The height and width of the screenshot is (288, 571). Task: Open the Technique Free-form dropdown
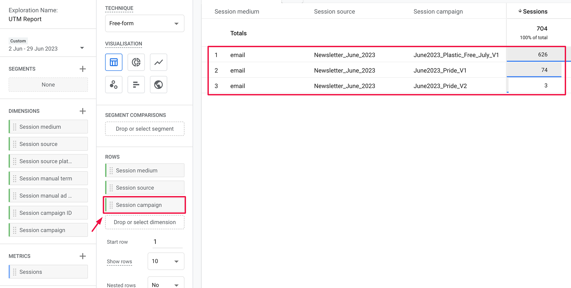tap(145, 23)
